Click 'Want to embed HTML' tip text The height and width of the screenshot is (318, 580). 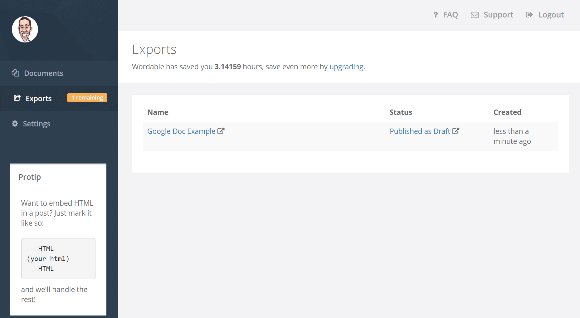coord(57,213)
